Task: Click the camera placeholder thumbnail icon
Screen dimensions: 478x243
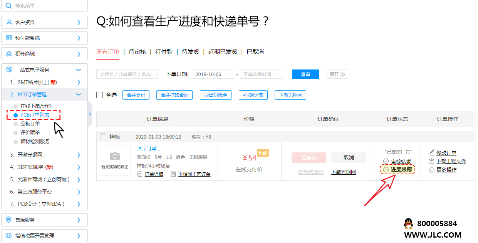Action: tap(115, 156)
